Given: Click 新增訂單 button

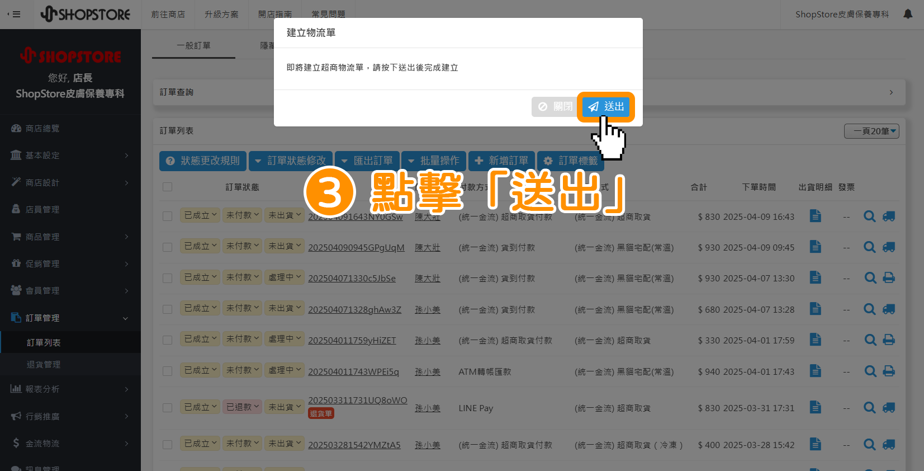Looking at the screenshot, I should [501, 161].
